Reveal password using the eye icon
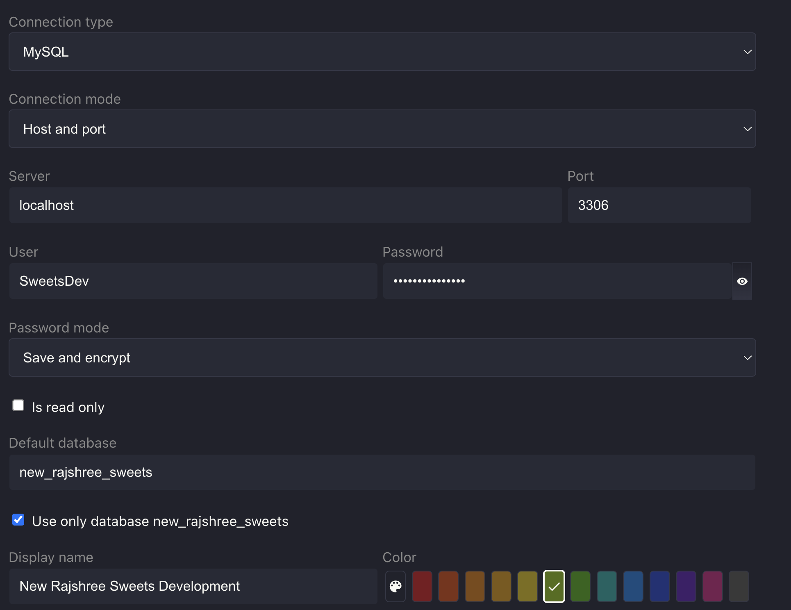Viewport: 791px width, 610px height. (x=742, y=281)
